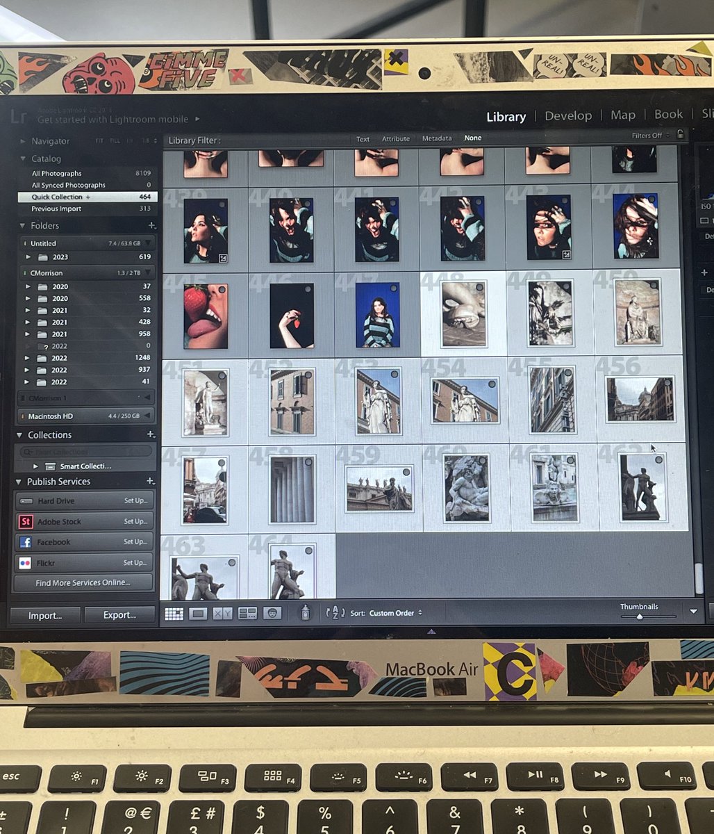Click Find More Services Online
The width and height of the screenshot is (714, 834).
tap(83, 583)
